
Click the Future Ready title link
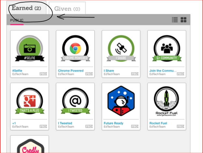click(114, 123)
